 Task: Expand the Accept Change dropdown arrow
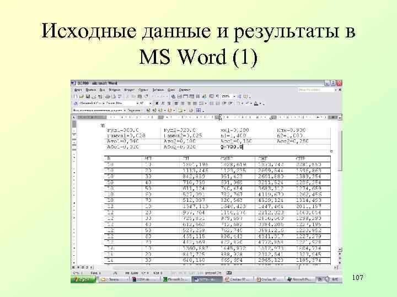[x=164, y=111]
